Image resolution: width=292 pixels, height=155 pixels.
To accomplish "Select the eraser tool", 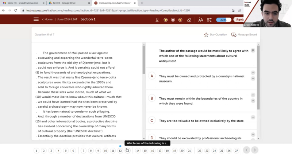I will coord(189,20).
